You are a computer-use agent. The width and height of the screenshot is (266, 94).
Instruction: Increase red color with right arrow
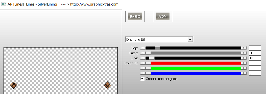point(244,63)
